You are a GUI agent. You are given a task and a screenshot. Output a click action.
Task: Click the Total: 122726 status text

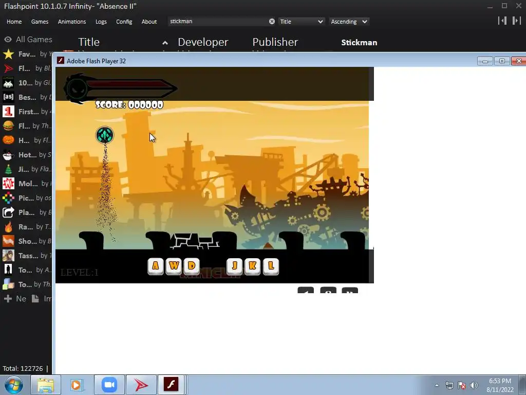23,368
